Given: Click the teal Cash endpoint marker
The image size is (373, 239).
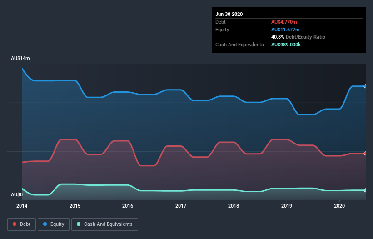Looking at the screenshot, I should point(365,190).
